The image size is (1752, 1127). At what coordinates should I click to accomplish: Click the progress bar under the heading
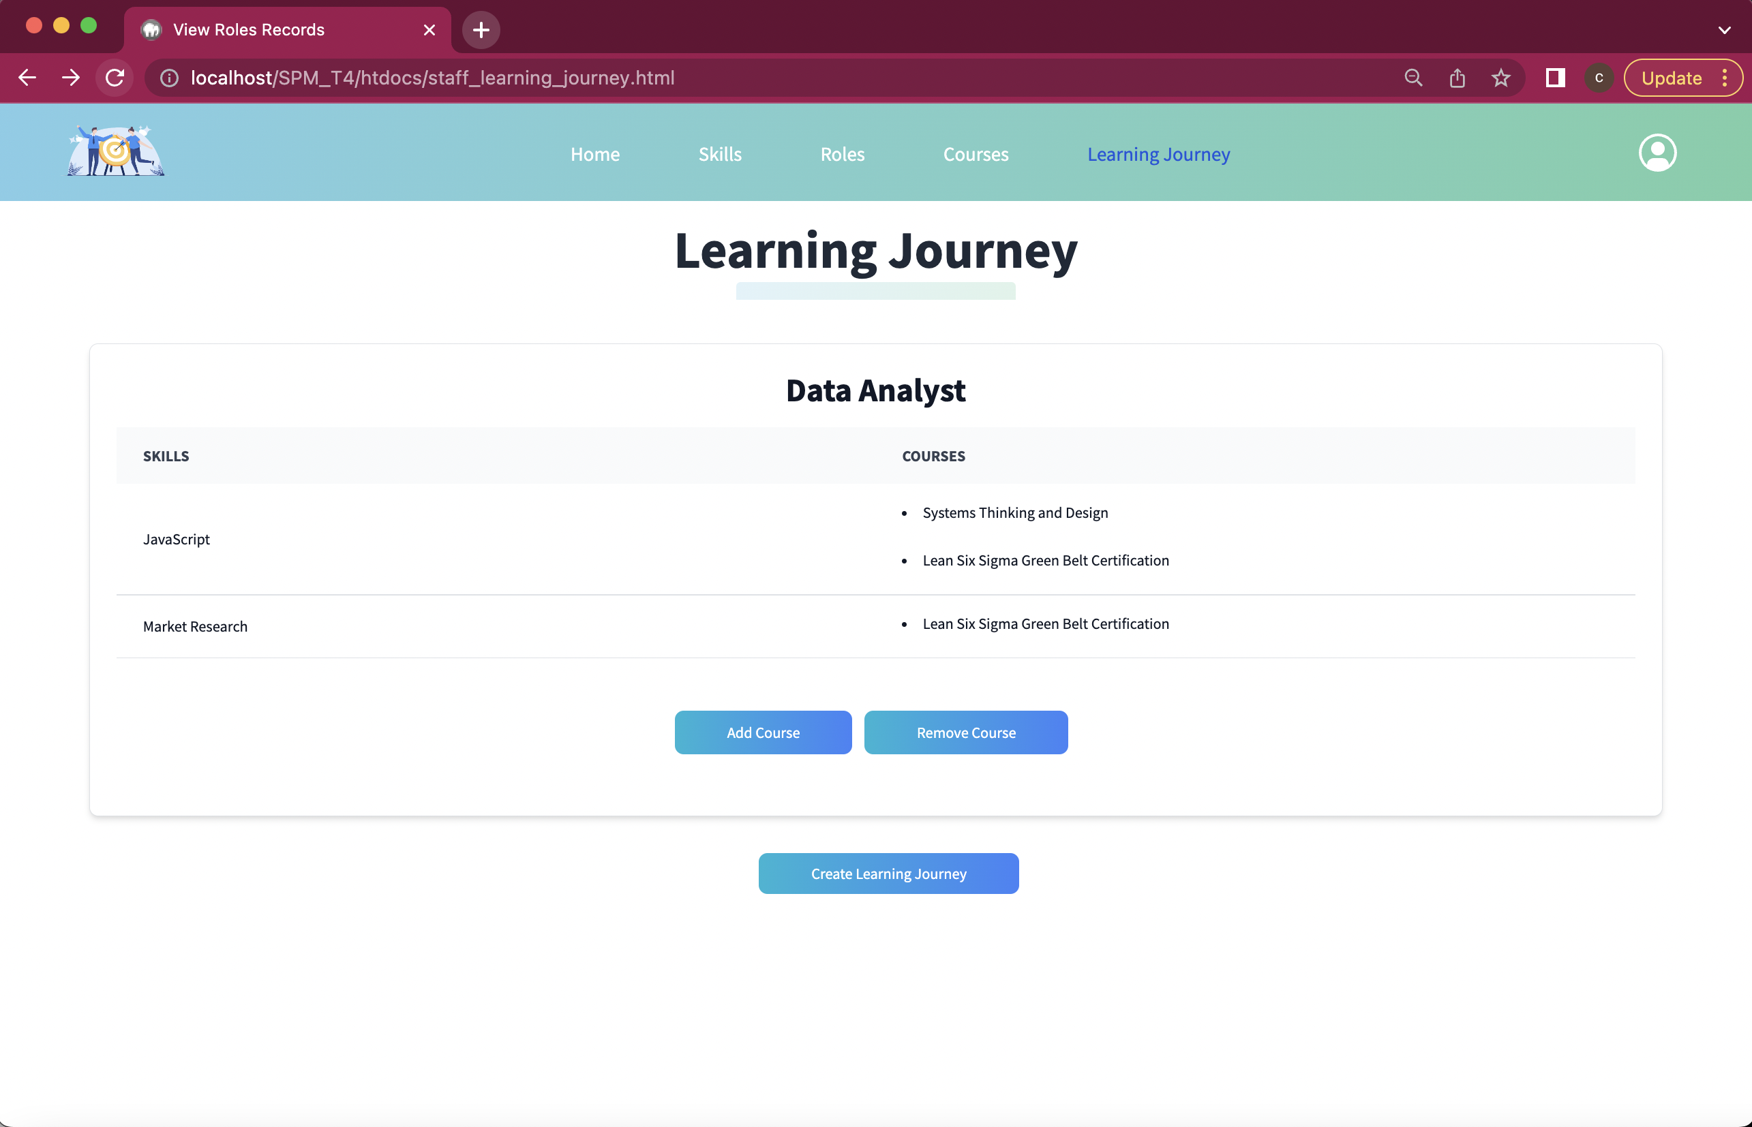875,290
